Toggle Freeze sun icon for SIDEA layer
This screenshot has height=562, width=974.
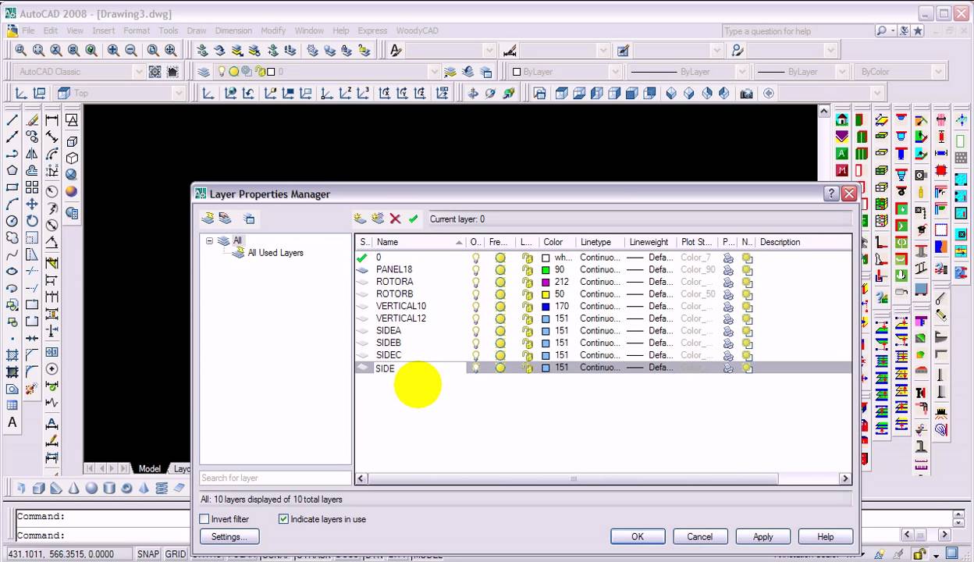tap(500, 330)
